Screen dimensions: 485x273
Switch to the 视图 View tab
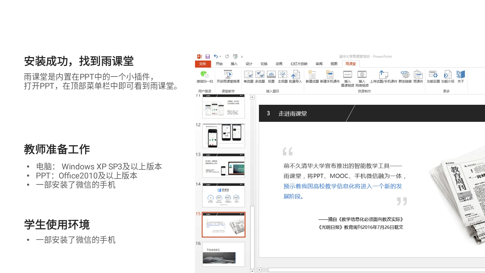pyautogui.click(x=334, y=64)
